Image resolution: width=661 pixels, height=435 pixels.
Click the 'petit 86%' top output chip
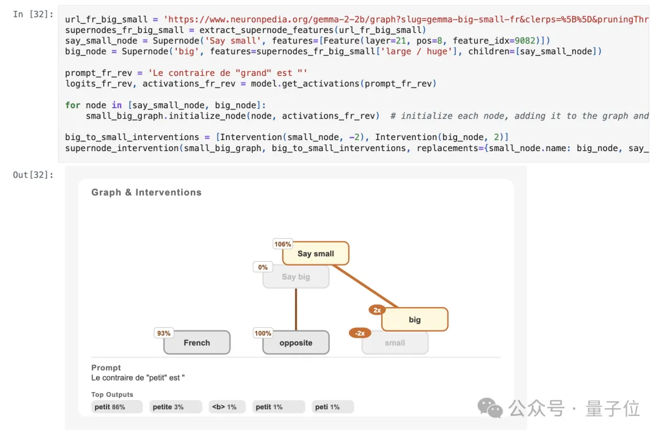(x=116, y=407)
